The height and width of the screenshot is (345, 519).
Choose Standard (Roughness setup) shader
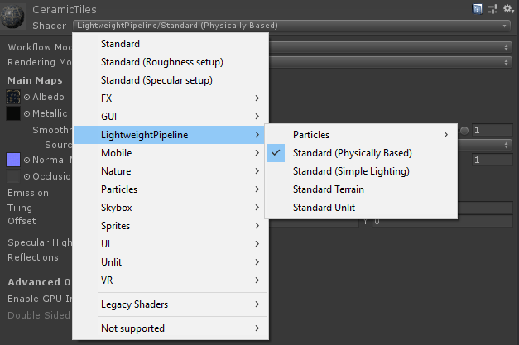pyautogui.click(x=162, y=61)
